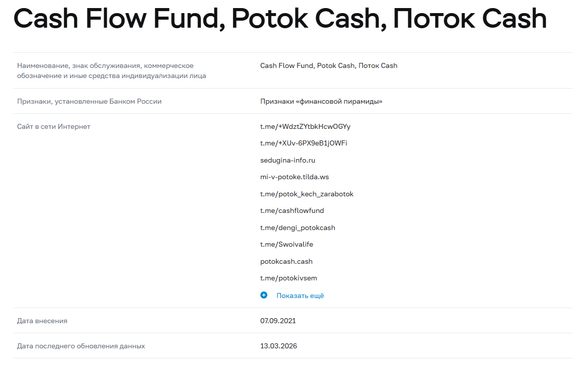Open the t.me/dengi_potokcash entry
The height and width of the screenshot is (369, 576).
(298, 228)
